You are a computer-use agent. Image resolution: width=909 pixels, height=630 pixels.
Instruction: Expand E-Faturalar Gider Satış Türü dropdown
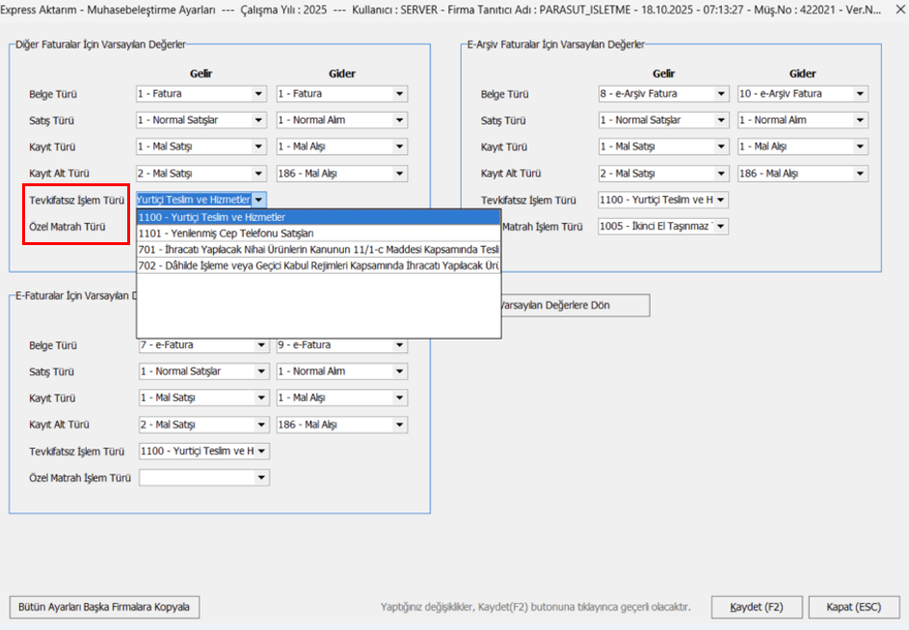(x=342, y=371)
